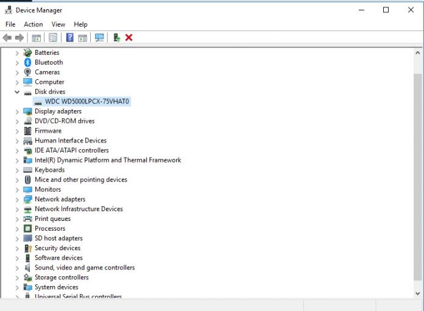Select the Print queues label
The width and height of the screenshot is (424, 311).
53,219
